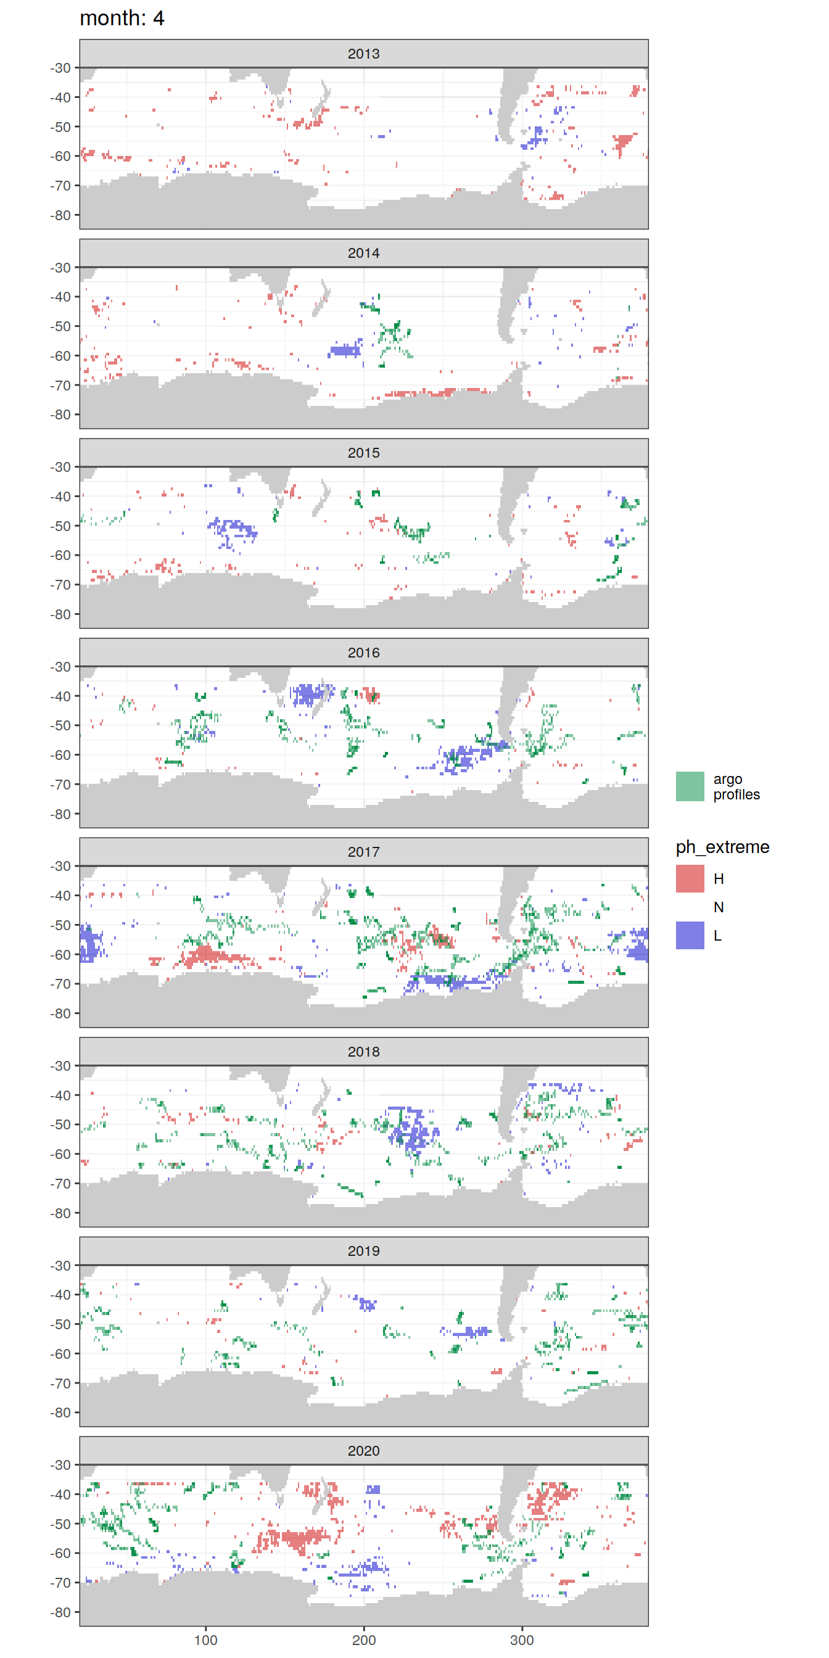Click the green argo profiles legend swatch
Screen dimensions: 829x1658
(690, 786)
